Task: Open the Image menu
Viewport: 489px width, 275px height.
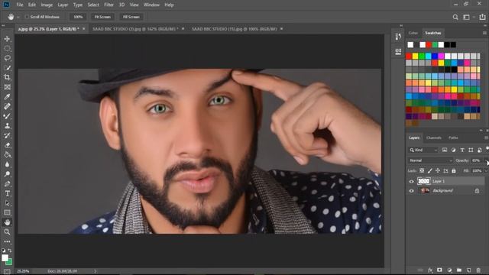Action: (47, 5)
